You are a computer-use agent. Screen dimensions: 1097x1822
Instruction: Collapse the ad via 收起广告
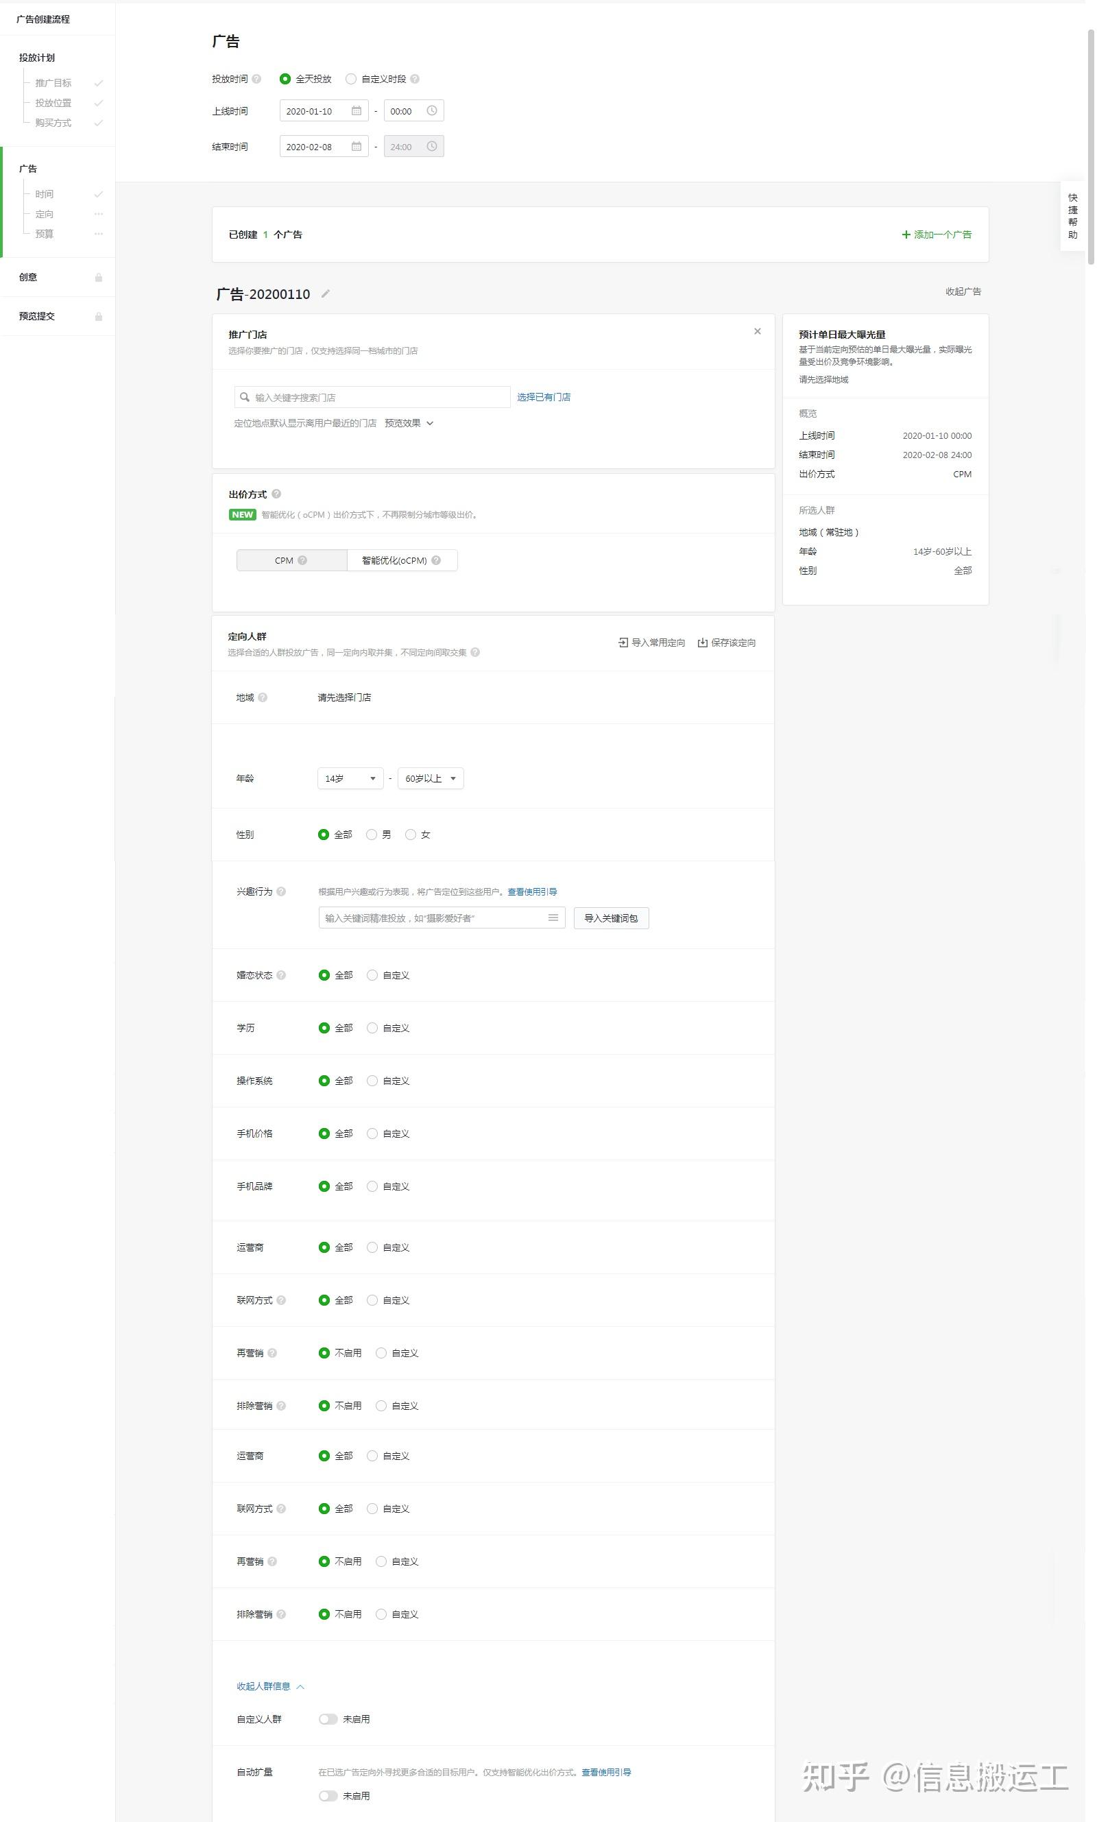coord(963,291)
